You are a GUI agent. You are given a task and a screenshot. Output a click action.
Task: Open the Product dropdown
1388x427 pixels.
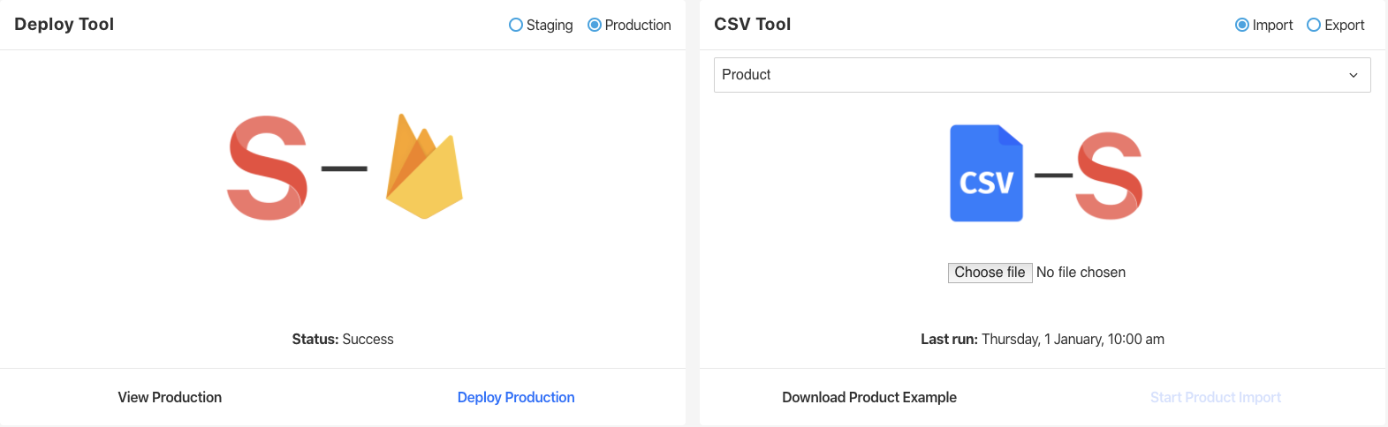point(1042,75)
